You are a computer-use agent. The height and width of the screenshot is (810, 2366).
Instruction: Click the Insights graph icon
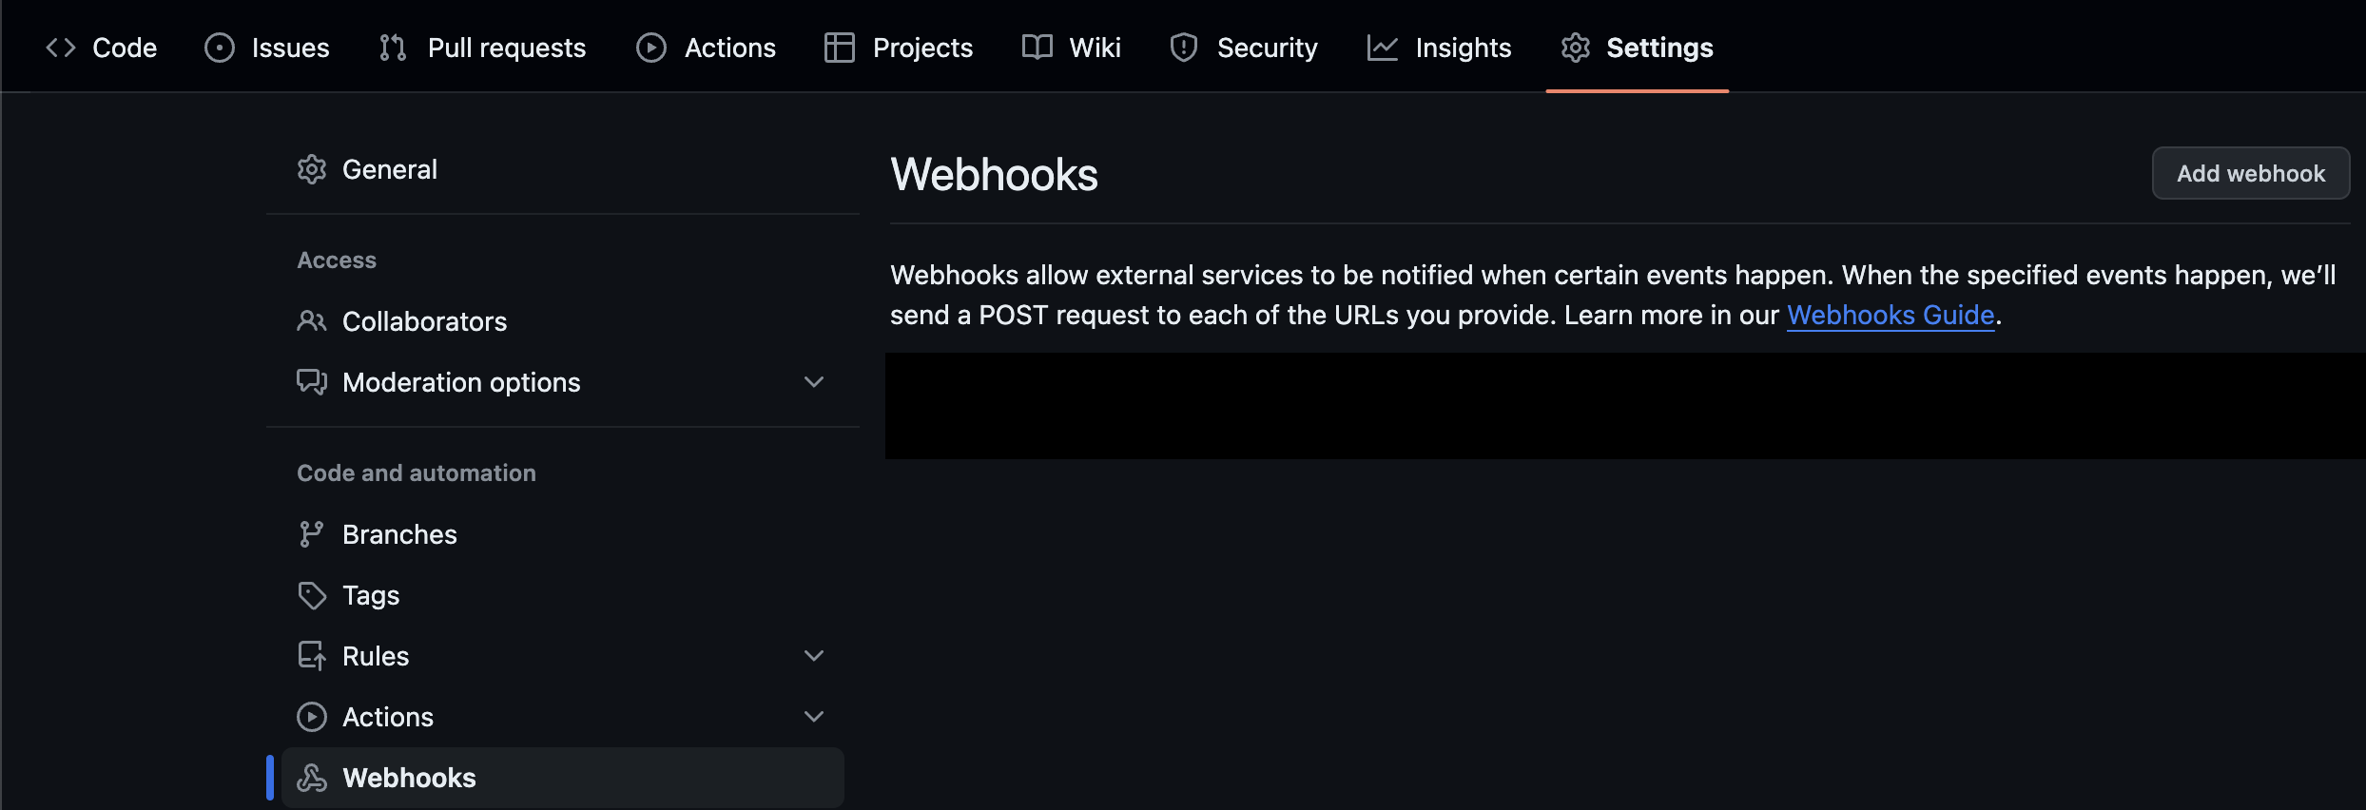click(1382, 48)
